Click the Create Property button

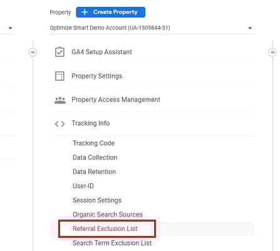pyautogui.click(x=110, y=12)
